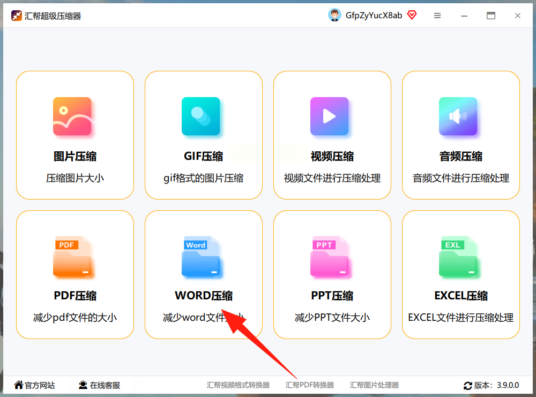Image resolution: width=536 pixels, height=397 pixels.
Task: Visit 官方网站 home link
Action: [34, 385]
